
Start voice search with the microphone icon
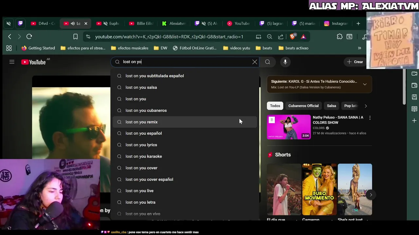pos(285,62)
